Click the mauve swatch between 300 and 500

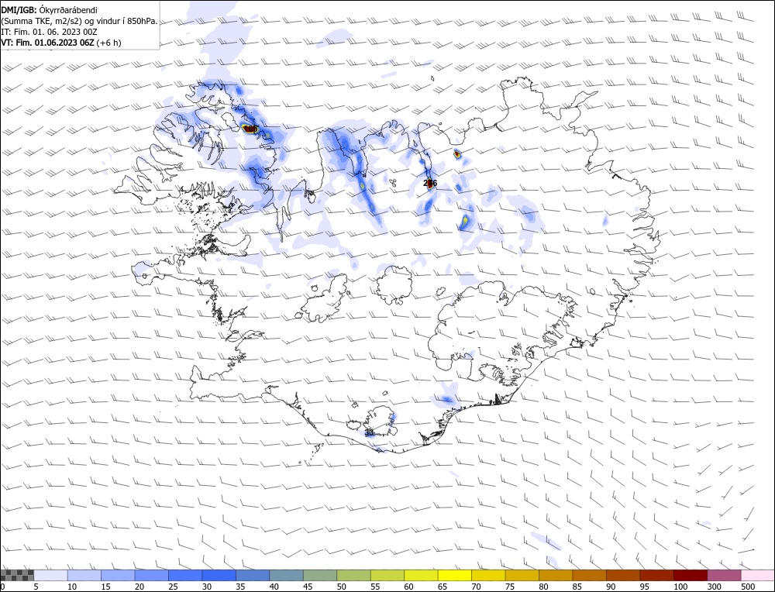(724, 575)
